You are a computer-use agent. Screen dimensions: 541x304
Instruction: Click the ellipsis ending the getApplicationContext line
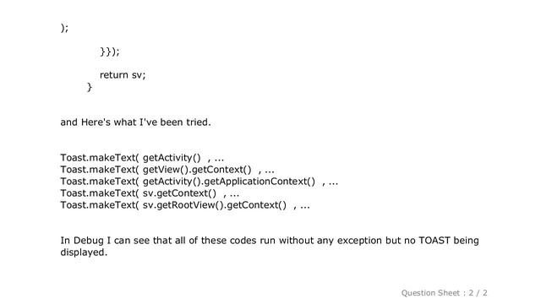pos(333,182)
